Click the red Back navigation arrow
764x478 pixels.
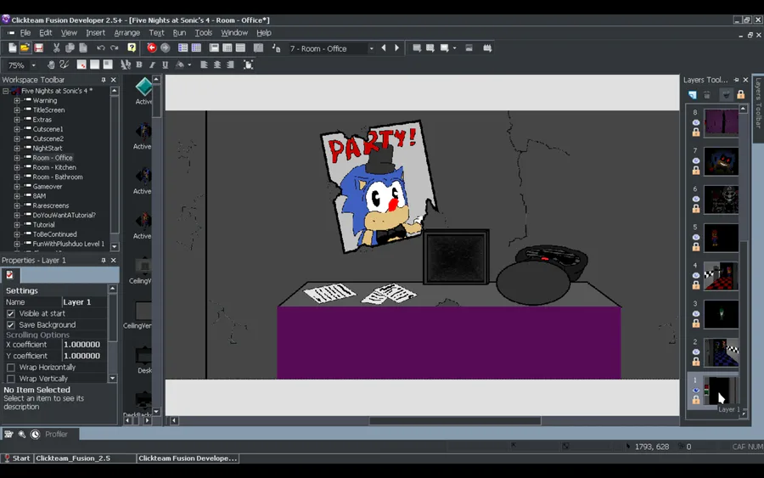152,48
